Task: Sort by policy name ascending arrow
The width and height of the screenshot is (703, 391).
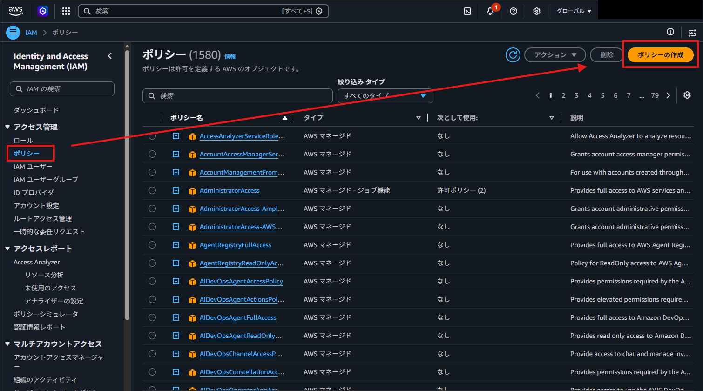Action: (x=285, y=118)
